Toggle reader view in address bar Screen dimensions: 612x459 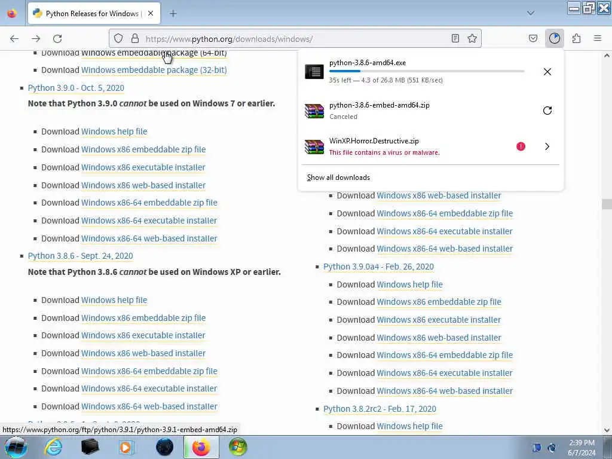tap(455, 38)
